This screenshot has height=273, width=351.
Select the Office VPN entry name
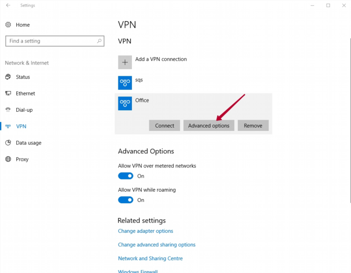point(142,100)
